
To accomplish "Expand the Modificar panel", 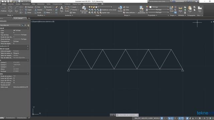I will pyautogui.click(x=41, y=15).
